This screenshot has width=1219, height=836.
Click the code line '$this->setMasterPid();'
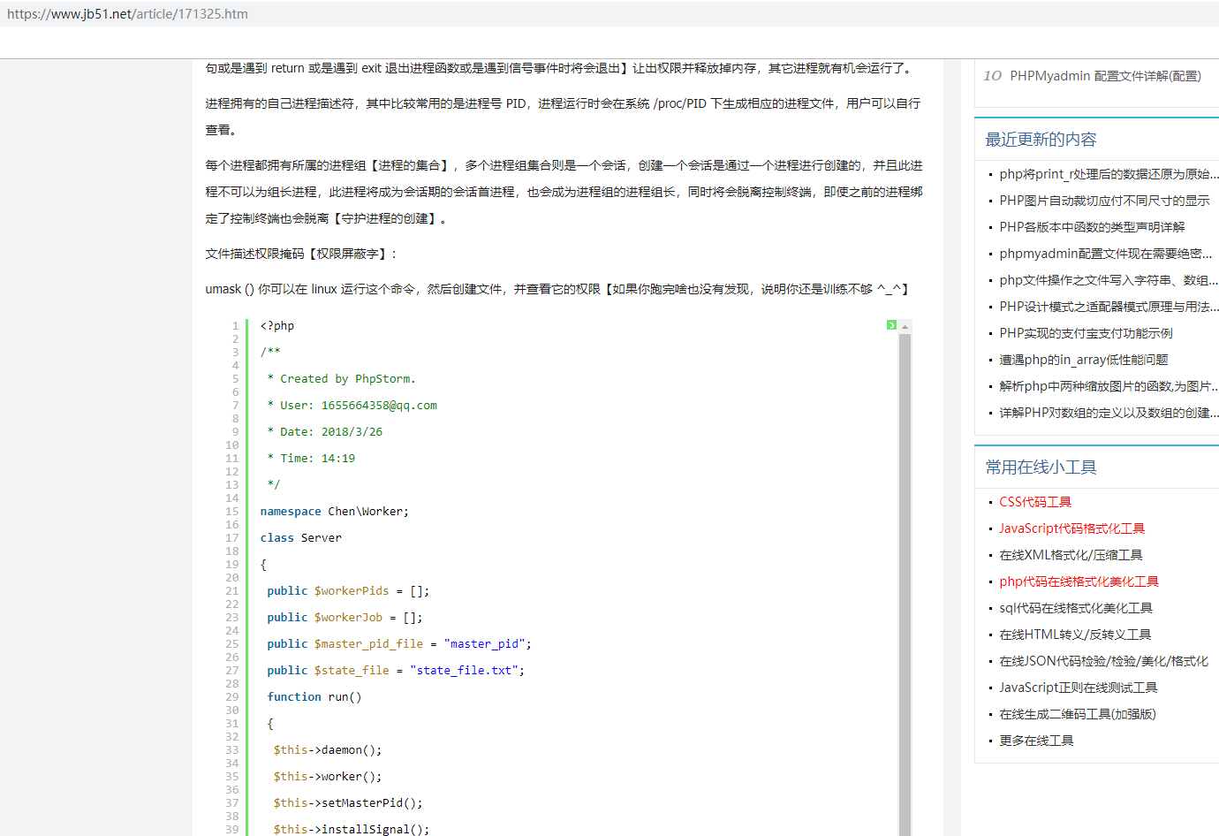pos(348,803)
